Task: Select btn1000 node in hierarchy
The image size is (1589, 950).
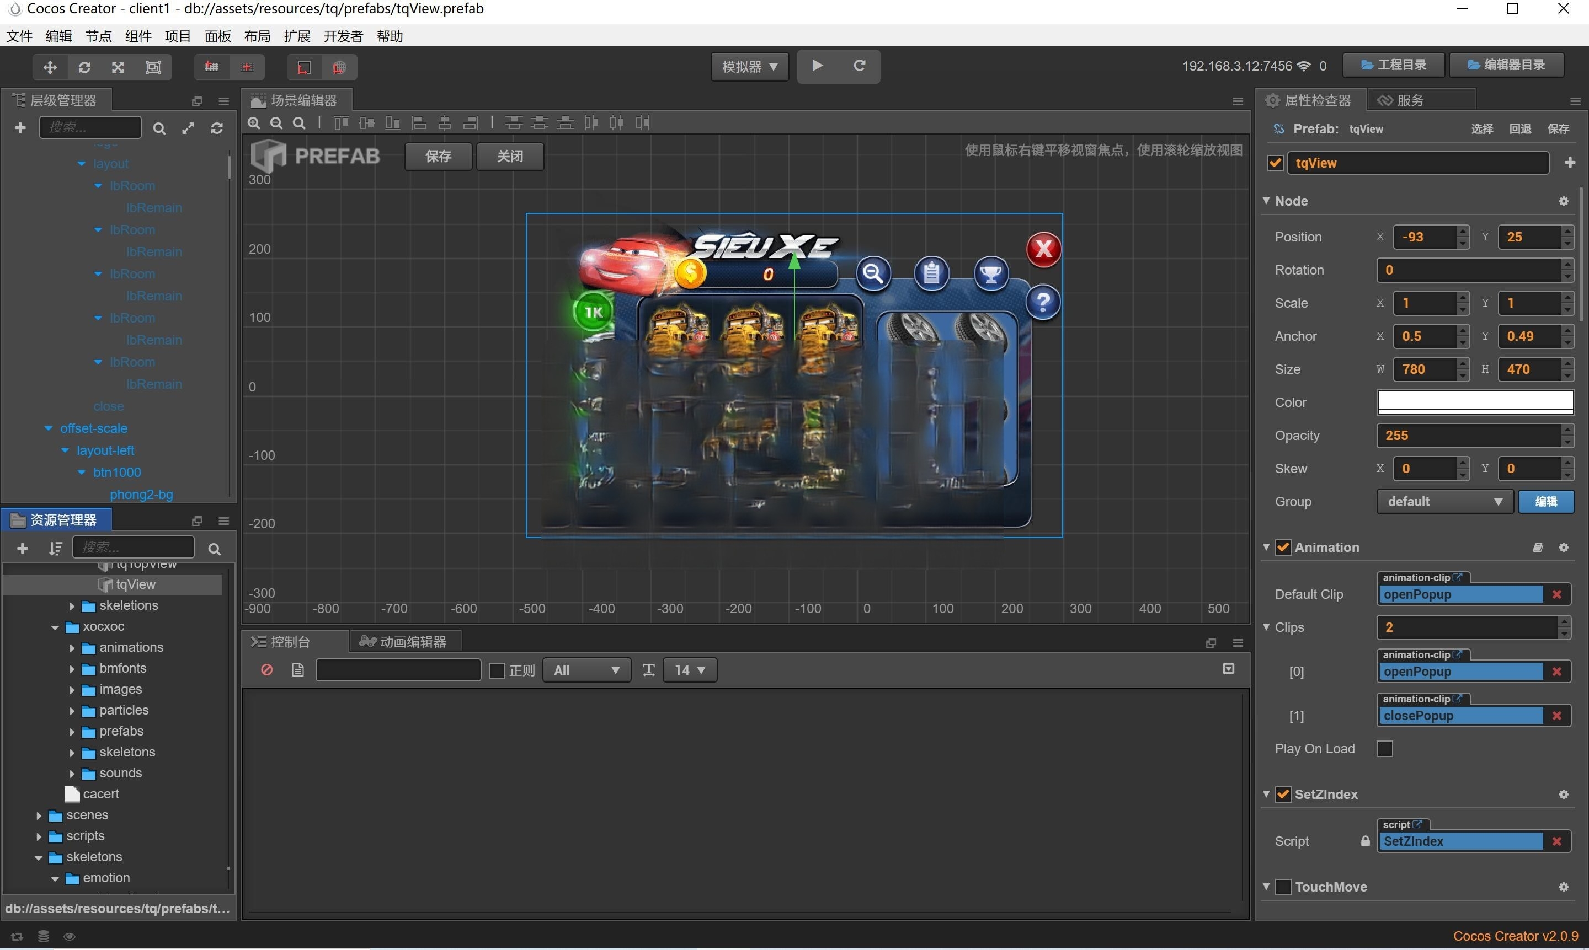Action: pyautogui.click(x=116, y=473)
